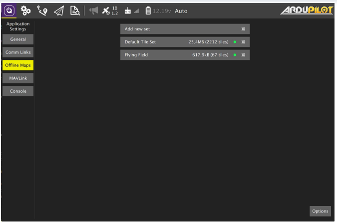Viewport: 337px width, 222px height.
Task: Open the Auto flight mode selector
Action: point(181,10)
